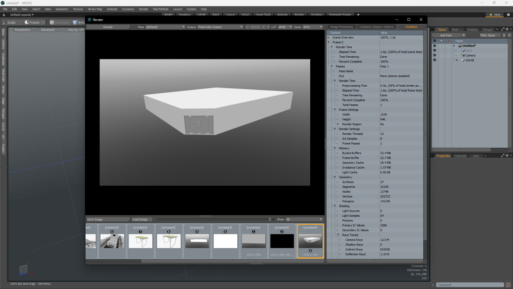The height and width of the screenshot is (289, 513).
Task: Click the lock/plus column header icon in Items
Action: [442, 41]
